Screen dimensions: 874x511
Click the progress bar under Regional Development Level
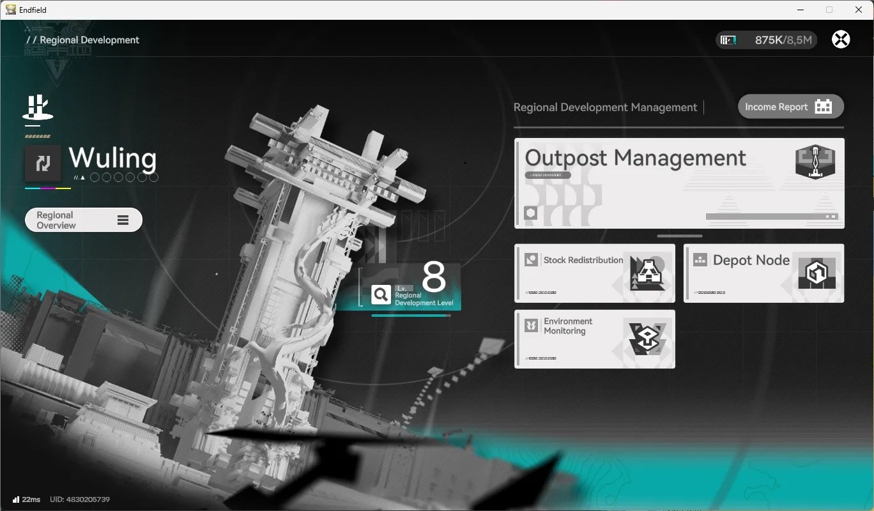[x=411, y=316]
